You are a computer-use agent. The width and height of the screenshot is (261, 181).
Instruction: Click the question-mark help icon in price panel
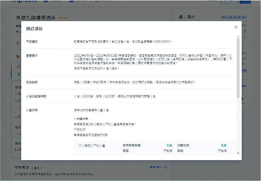tap(245, 31)
